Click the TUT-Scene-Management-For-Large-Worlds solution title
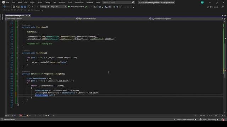This screenshot has width=227, height=127. coord(156,2)
